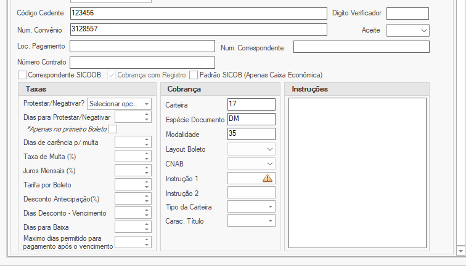
Task: Toggle the Apenas no primeiro Boleto checkbox
Action: coord(112,129)
